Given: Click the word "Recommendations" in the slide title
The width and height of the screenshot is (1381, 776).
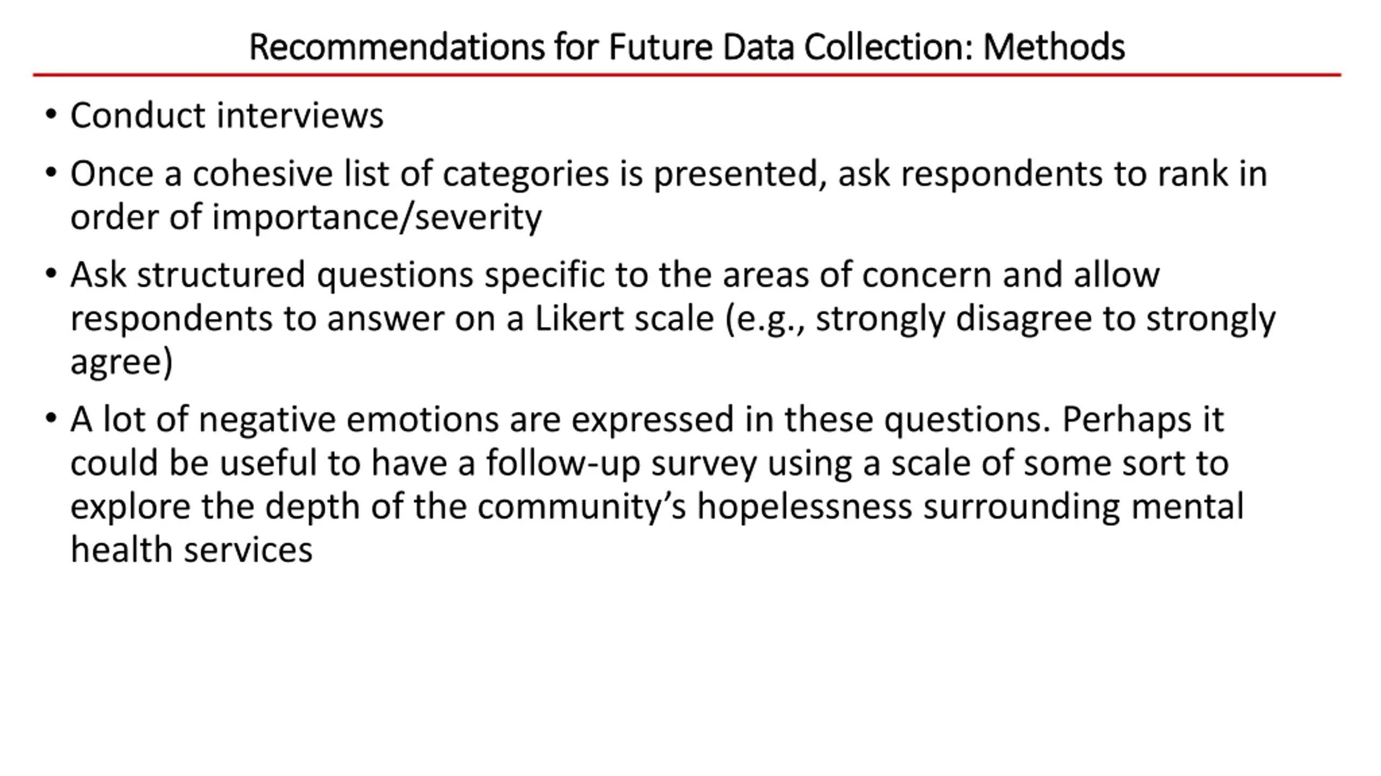Looking at the screenshot, I should [x=397, y=47].
